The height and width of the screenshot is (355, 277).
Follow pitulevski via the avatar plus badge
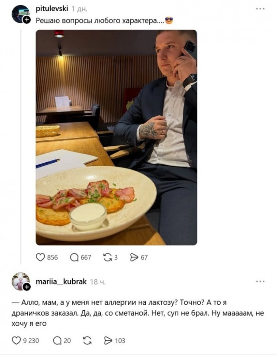27,20
